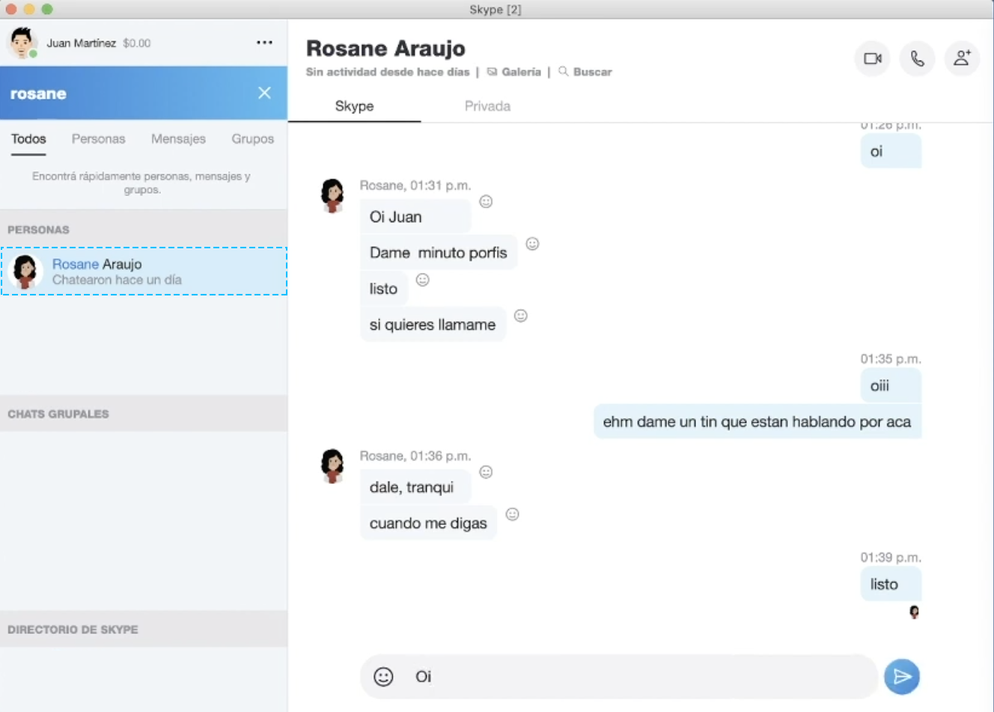Click the sent 'listo' message at 01:39

click(x=890, y=585)
